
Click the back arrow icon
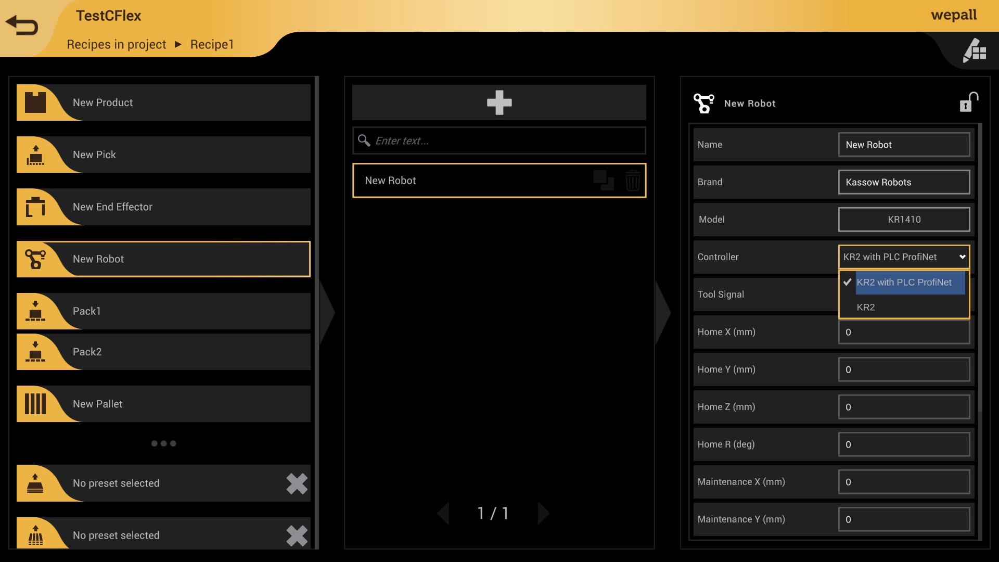pyautogui.click(x=22, y=25)
